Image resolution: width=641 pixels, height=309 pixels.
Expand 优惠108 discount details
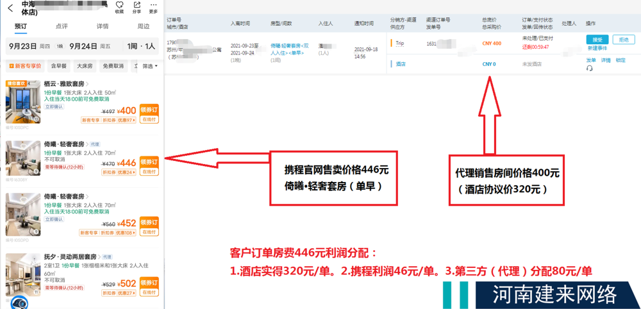pyautogui.click(x=126, y=233)
